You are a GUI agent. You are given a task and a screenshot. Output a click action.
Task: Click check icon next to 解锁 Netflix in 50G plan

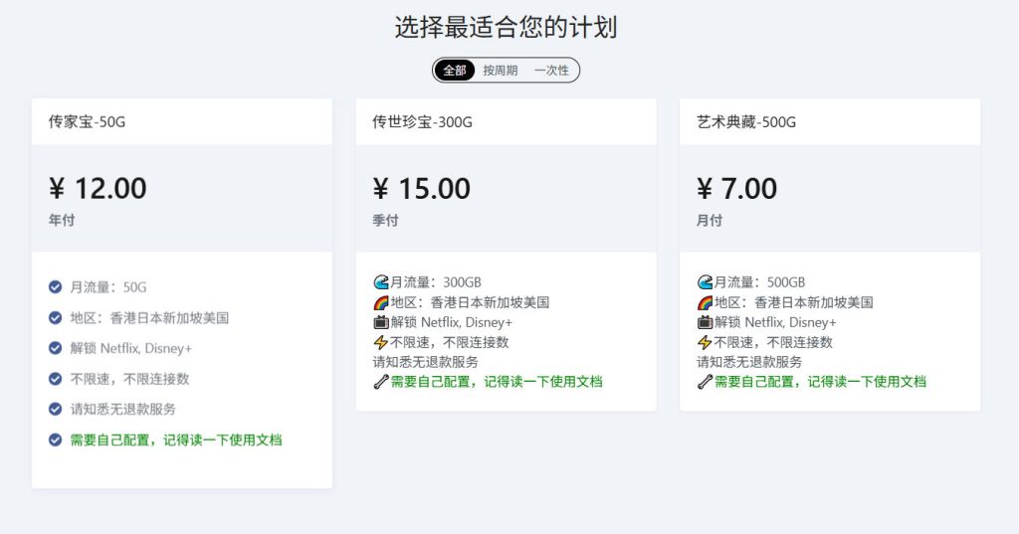(56, 348)
